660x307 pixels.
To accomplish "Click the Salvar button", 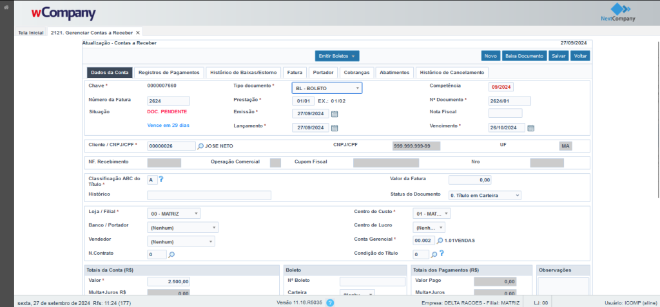I will (559, 56).
